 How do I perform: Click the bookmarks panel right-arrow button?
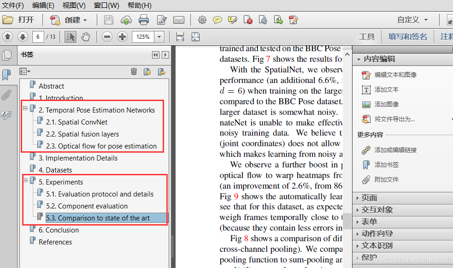[165, 55]
